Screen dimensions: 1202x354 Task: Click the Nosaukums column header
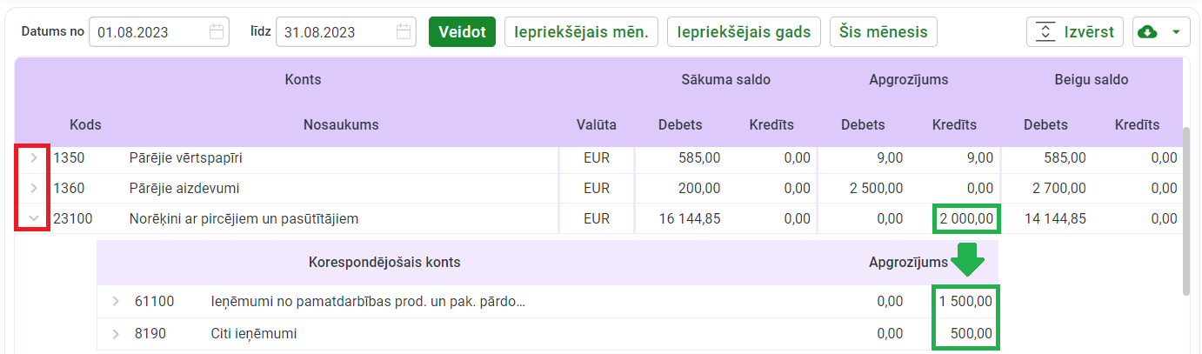[341, 124]
